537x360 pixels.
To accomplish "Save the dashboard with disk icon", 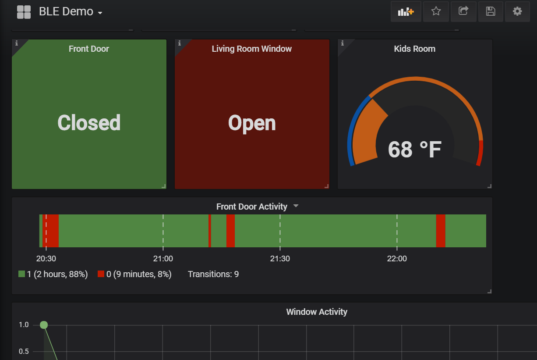I will click(x=491, y=11).
